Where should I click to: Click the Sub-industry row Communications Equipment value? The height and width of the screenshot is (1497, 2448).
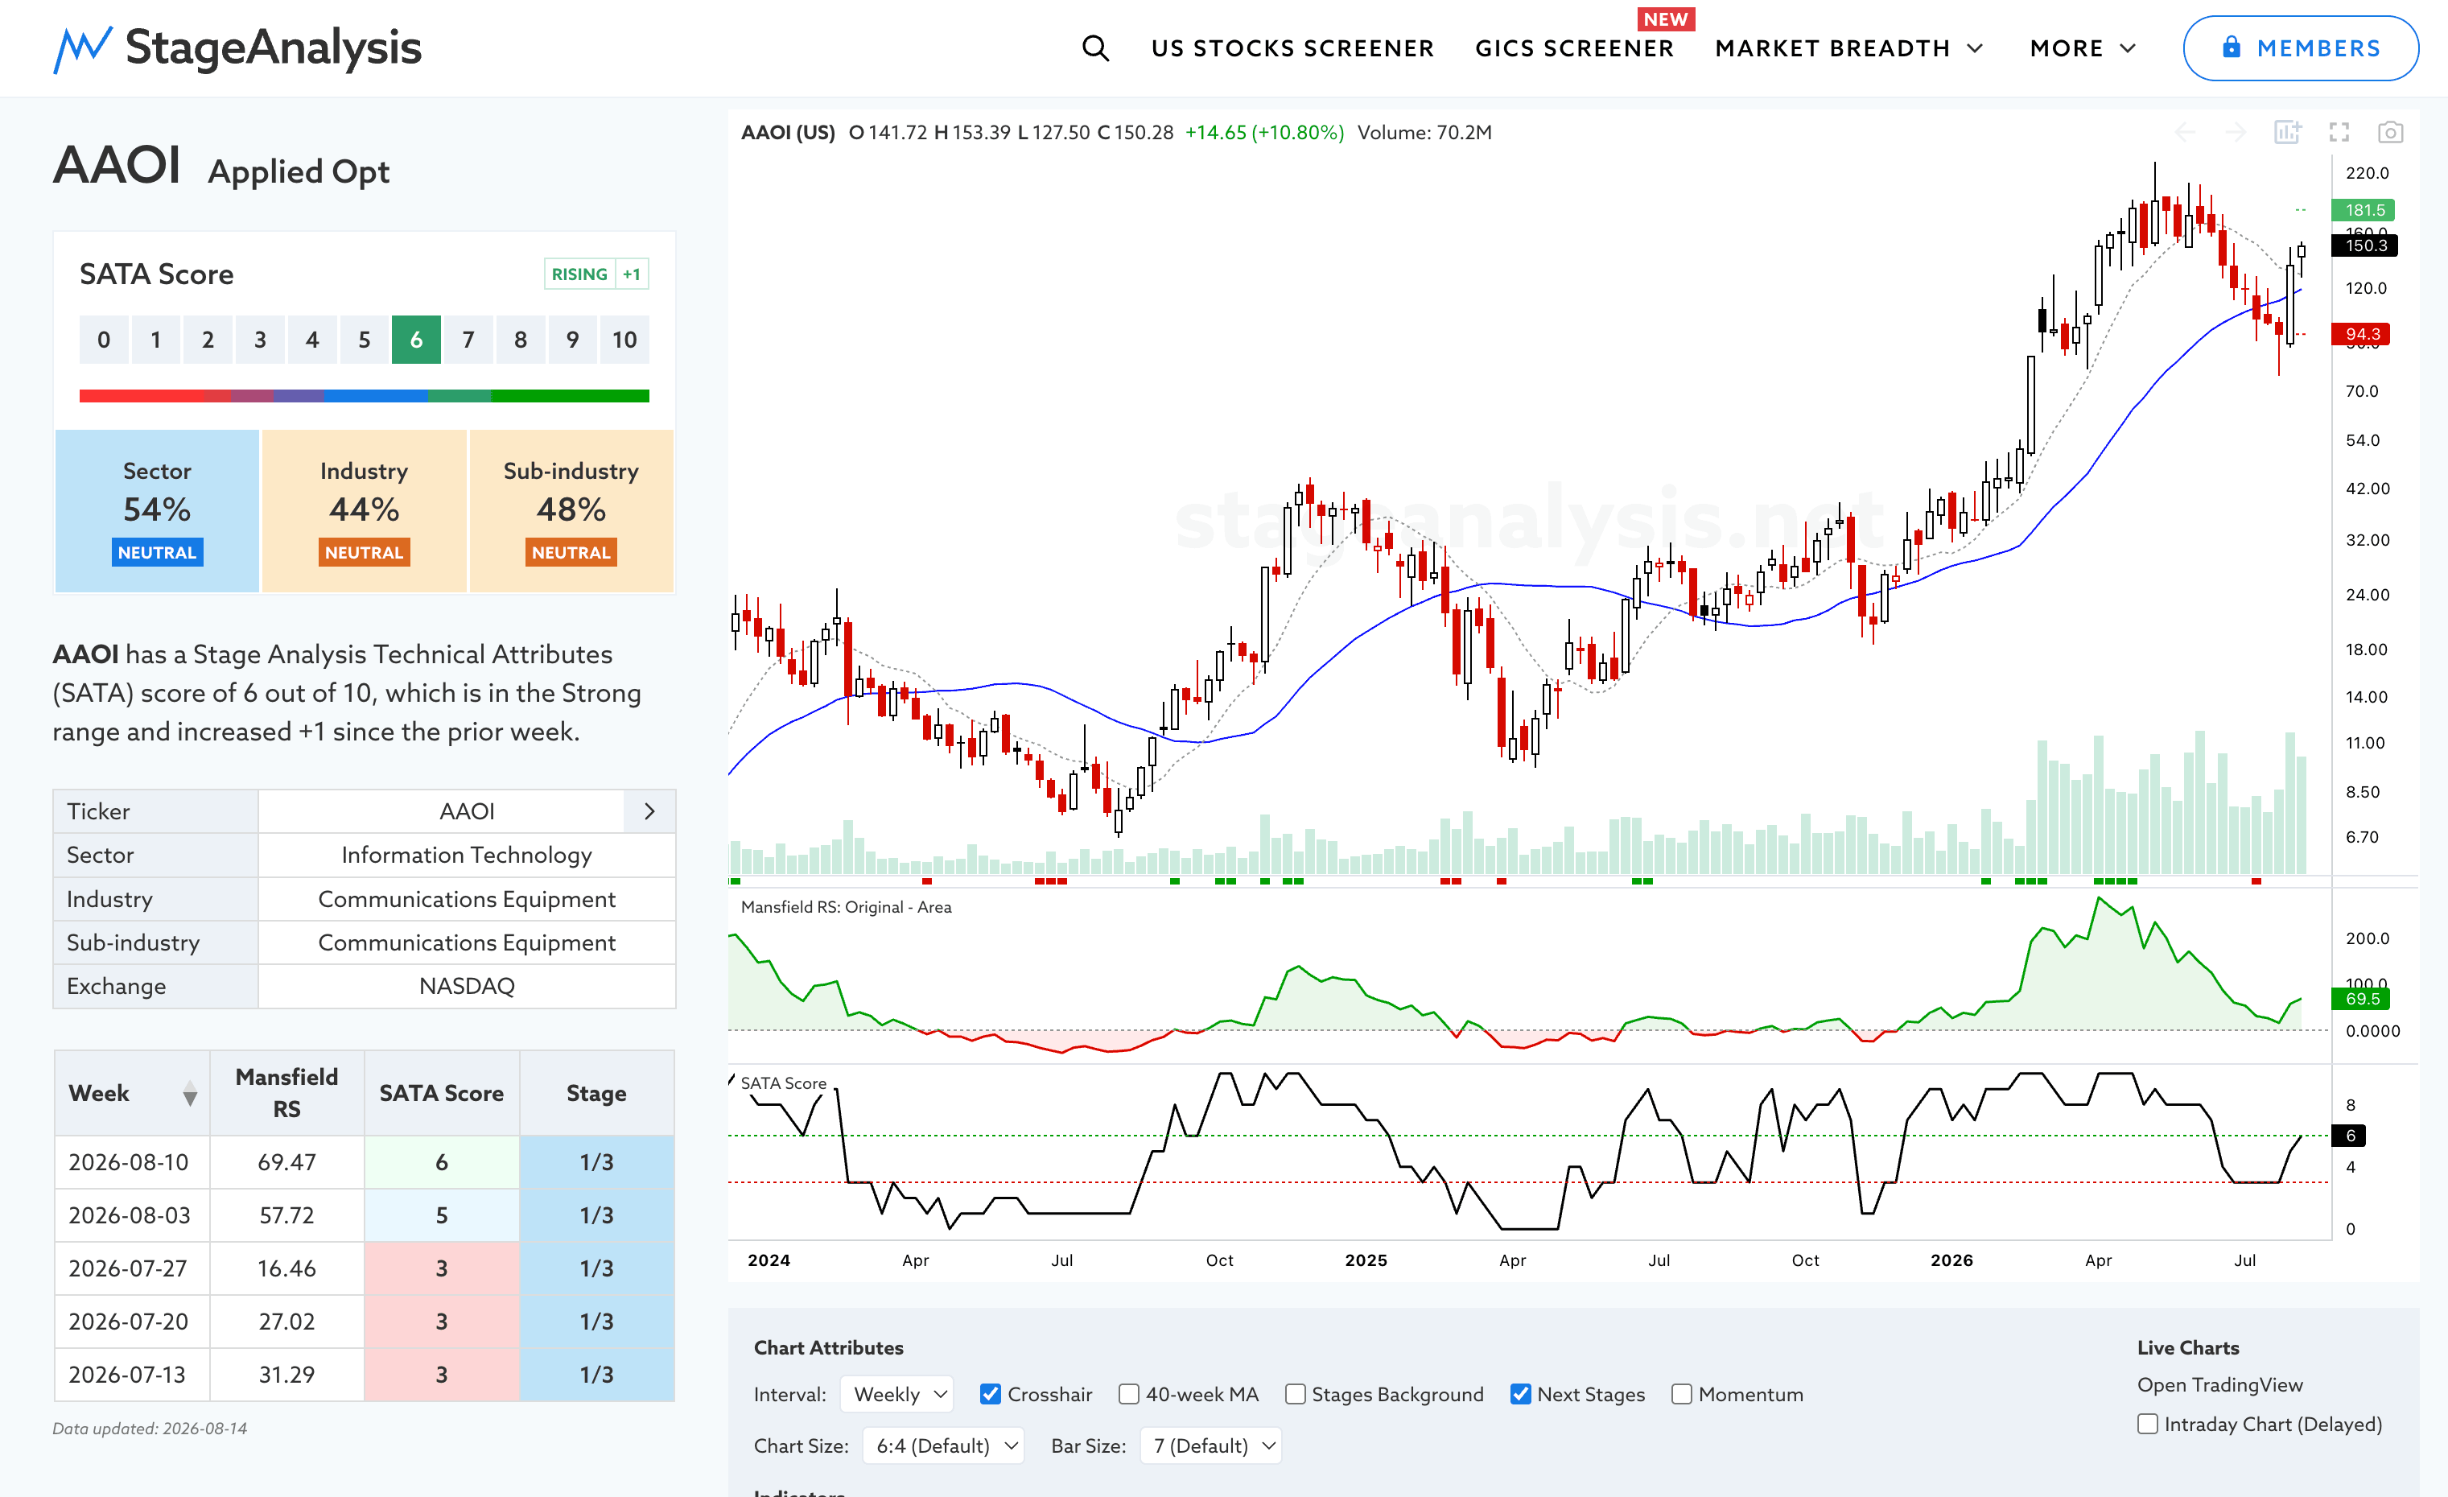pyautogui.click(x=467, y=942)
